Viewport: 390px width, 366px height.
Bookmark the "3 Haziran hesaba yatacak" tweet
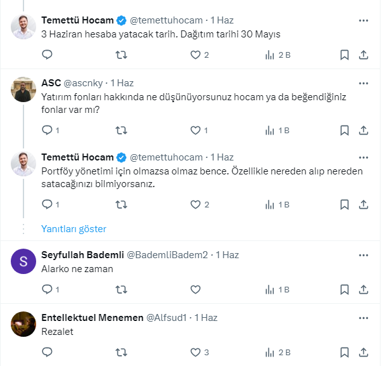click(x=344, y=55)
